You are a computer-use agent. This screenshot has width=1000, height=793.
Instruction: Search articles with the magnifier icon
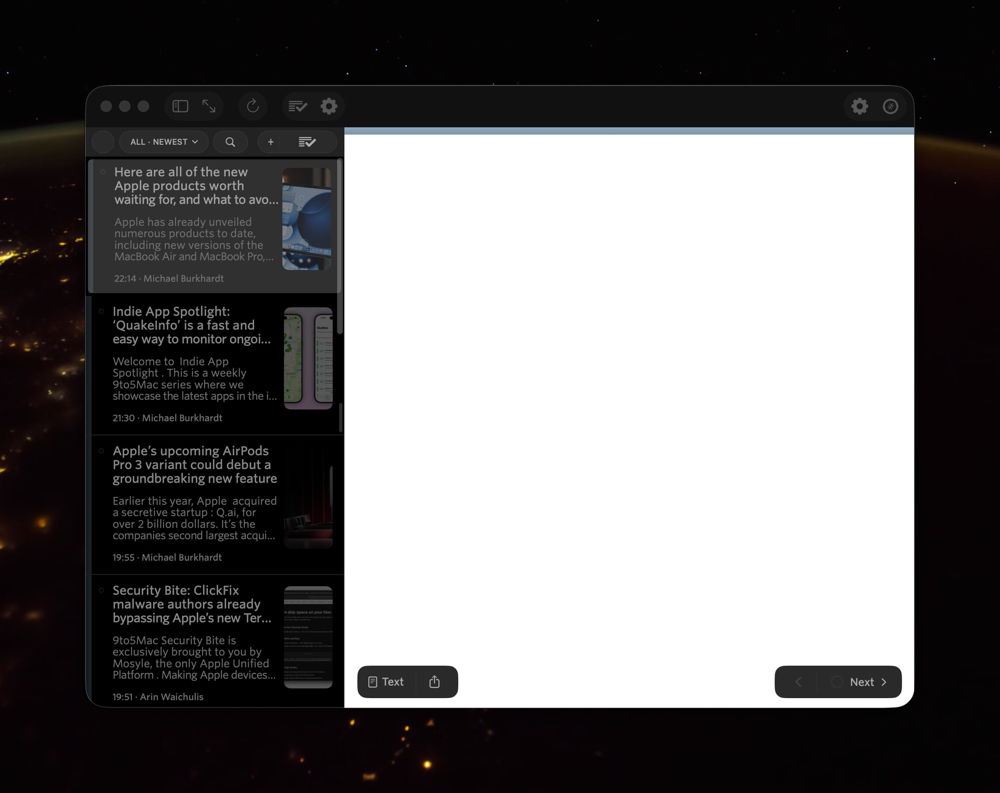coord(230,142)
